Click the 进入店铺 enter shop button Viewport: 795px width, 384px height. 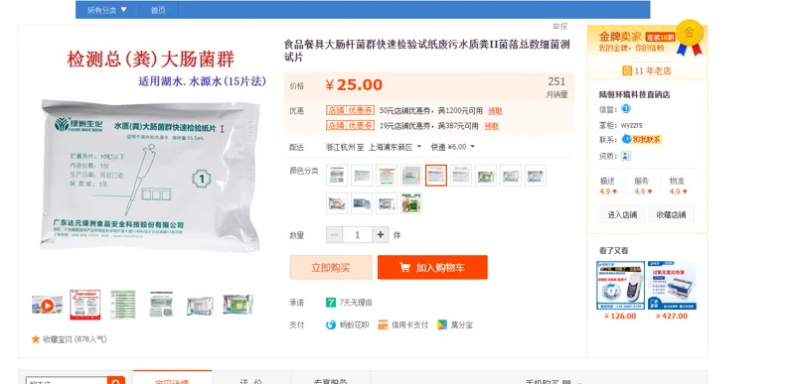click(x=622, y=214)
